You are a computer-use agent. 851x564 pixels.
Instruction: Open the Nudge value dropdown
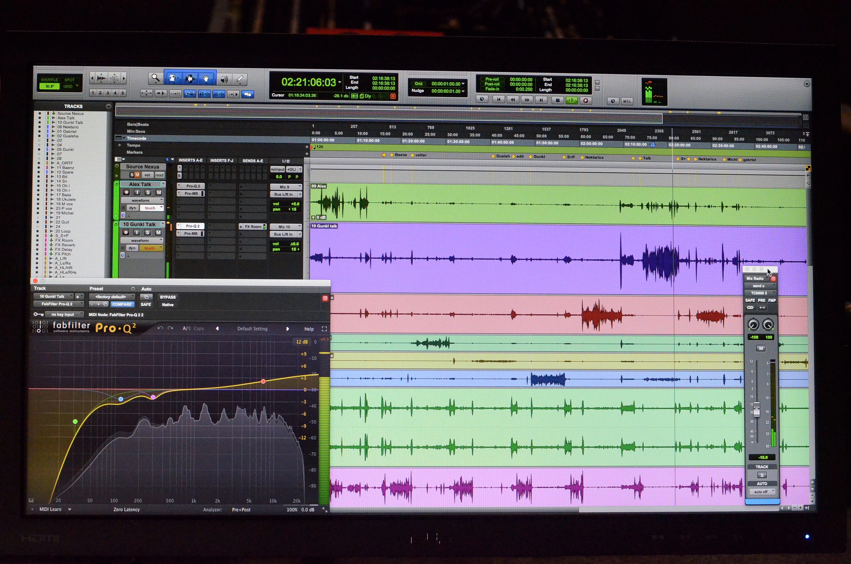463,91
